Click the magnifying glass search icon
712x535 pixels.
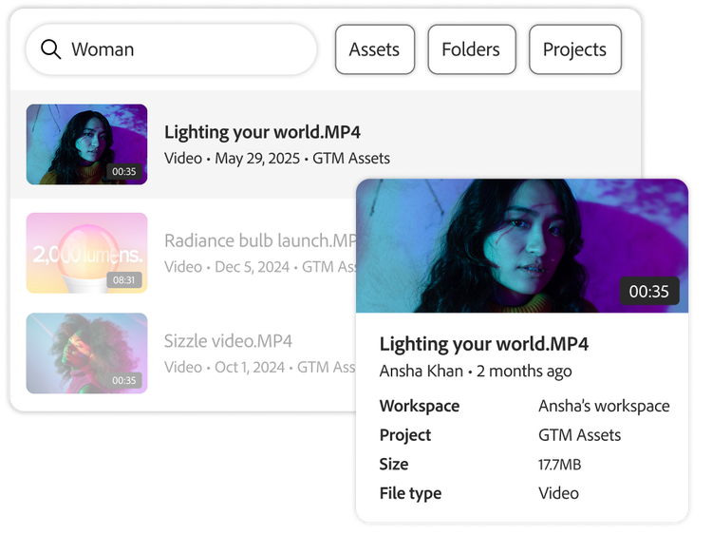[51, 49]
